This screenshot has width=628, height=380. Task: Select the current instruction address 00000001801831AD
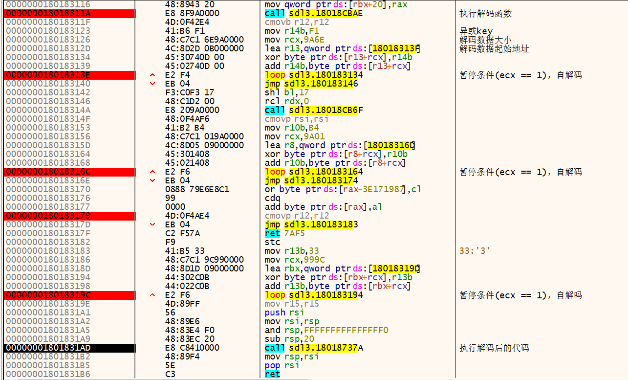coord(68,348)
